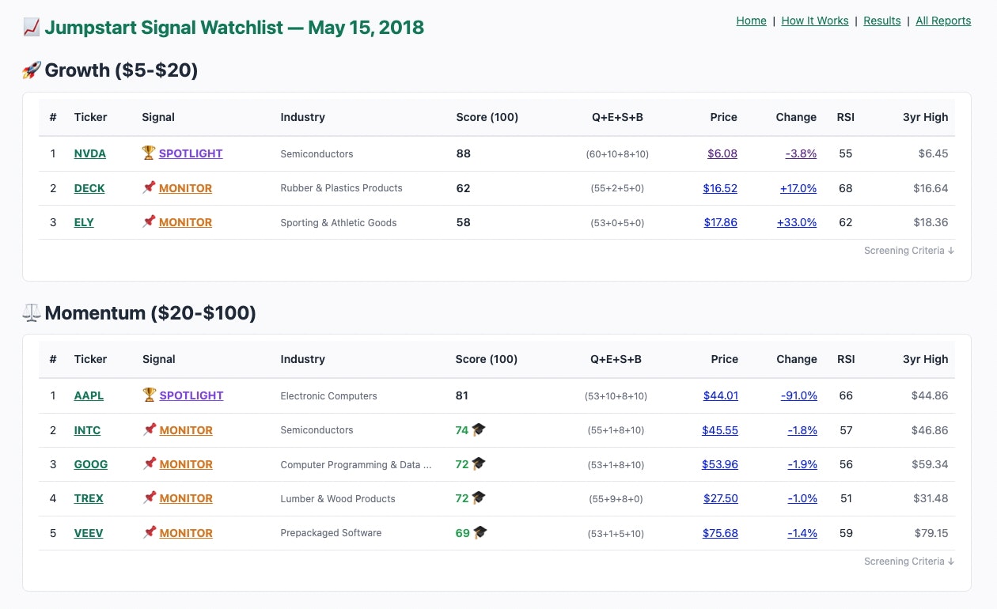Open NVDA's $6.08 price link

point(722,153)
